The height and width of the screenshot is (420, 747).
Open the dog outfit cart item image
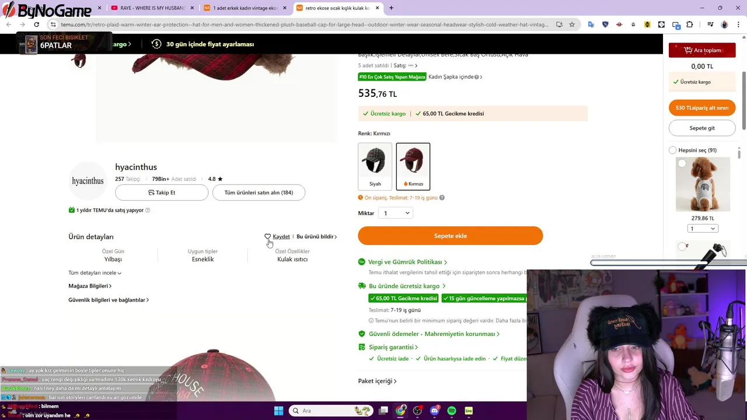coord(703,184)
